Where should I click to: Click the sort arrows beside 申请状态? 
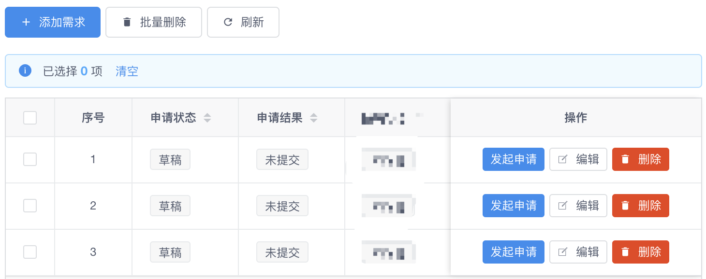click(x=207, y=117)
